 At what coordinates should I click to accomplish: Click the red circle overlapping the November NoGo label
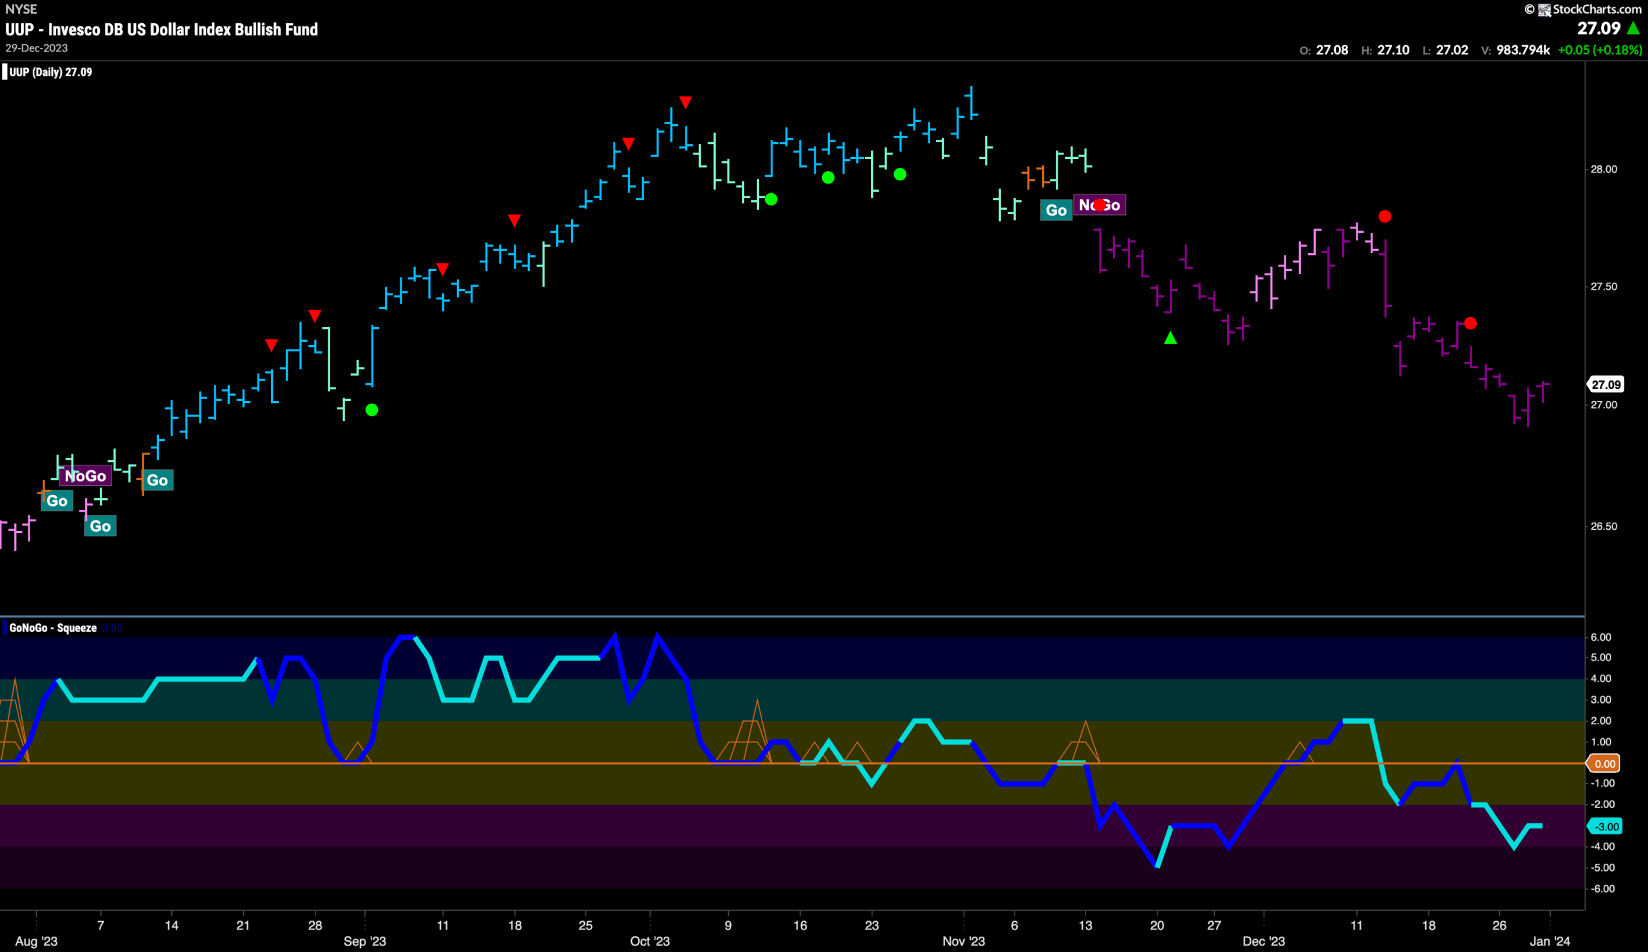pos(1100,205)
